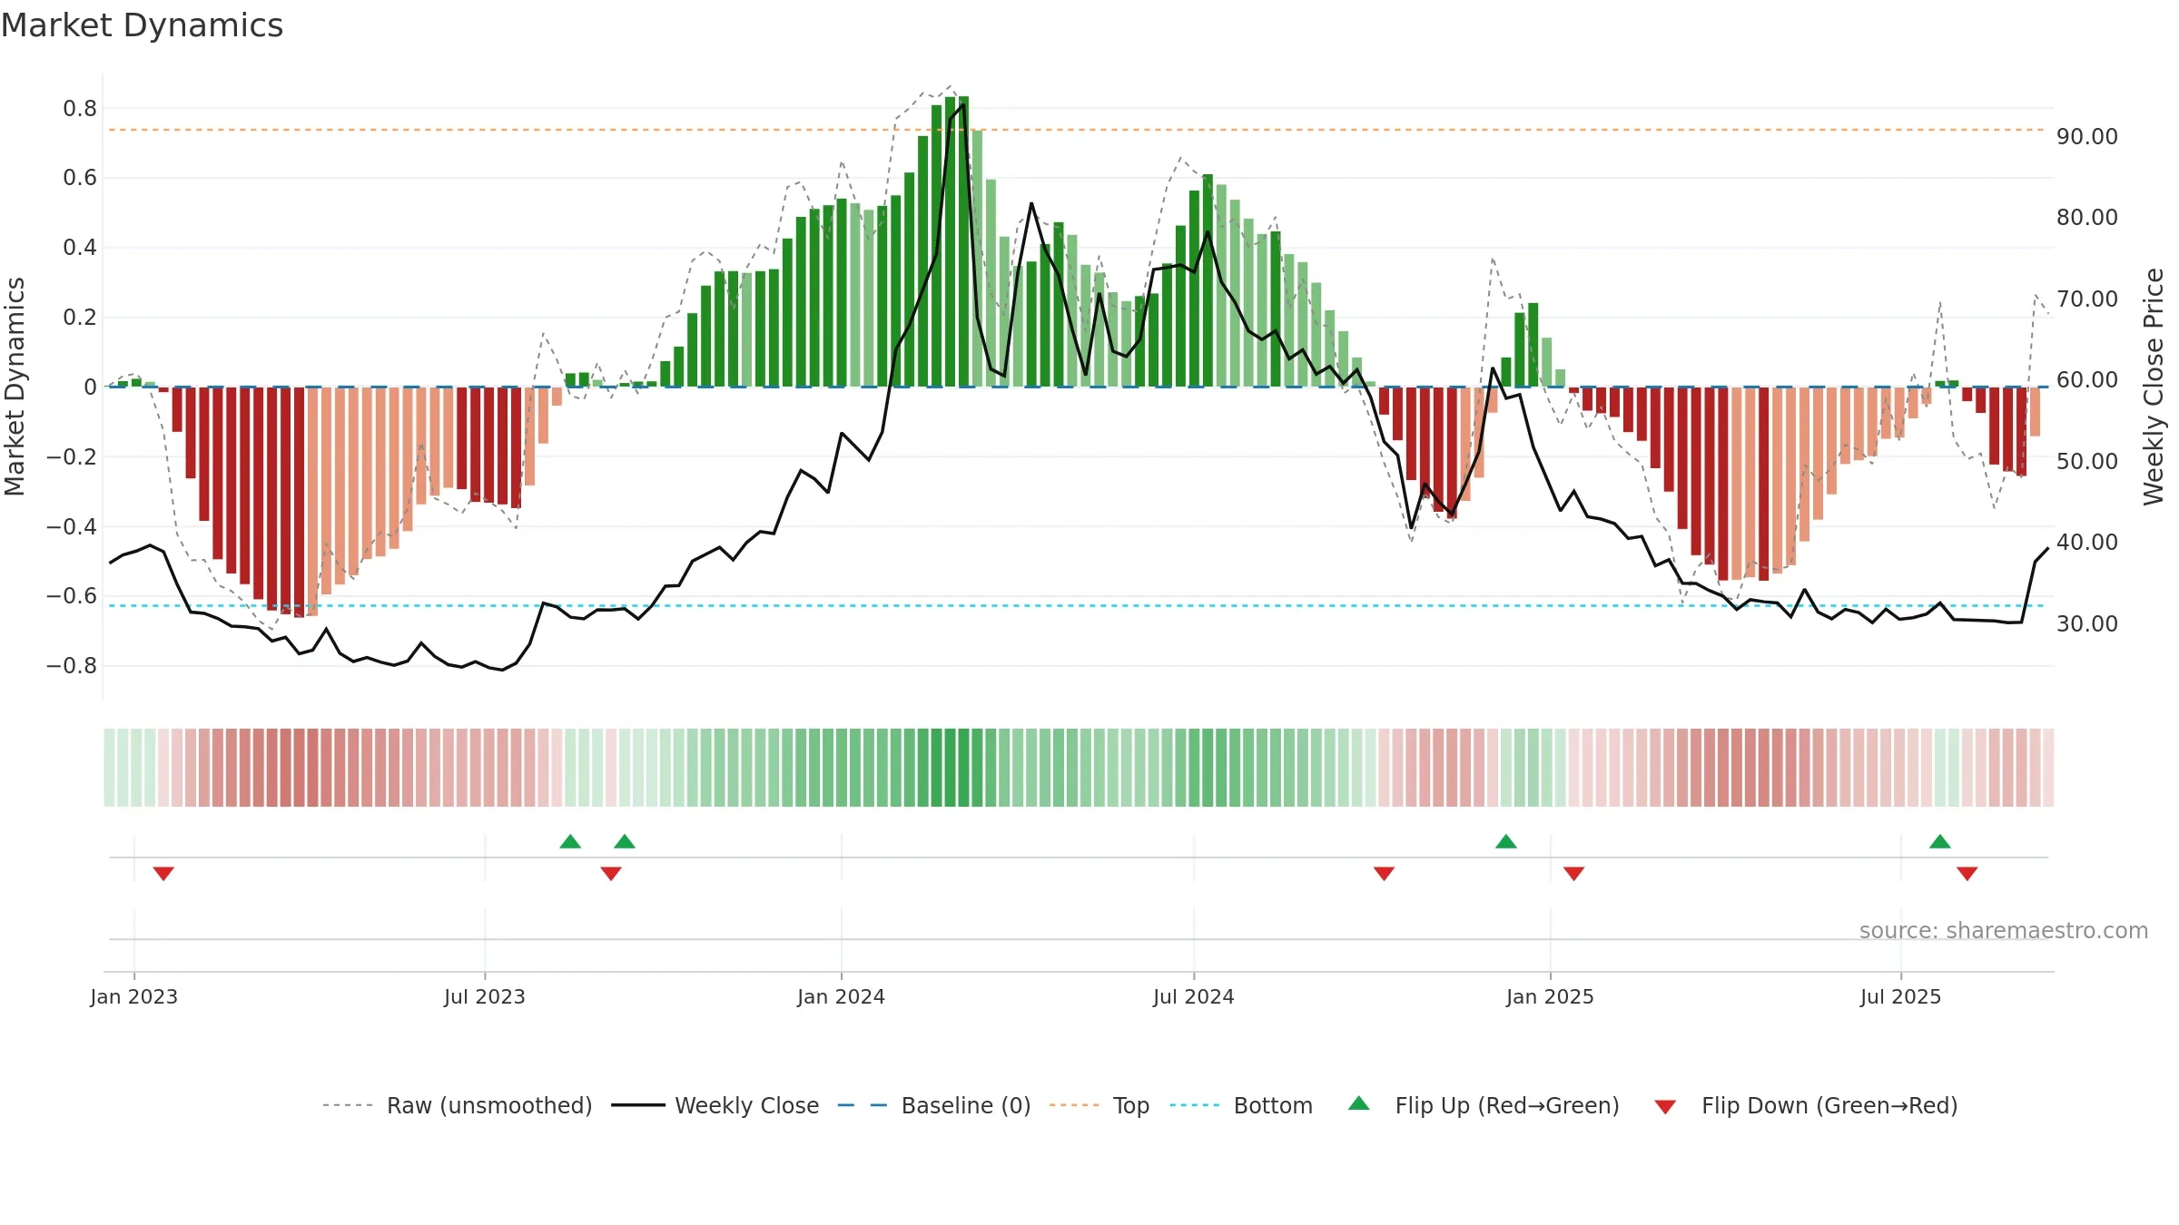Select the green flip-up marker in December 2024
The height and width of the screenshot is (1225, 2179).
pos(1506,841)
